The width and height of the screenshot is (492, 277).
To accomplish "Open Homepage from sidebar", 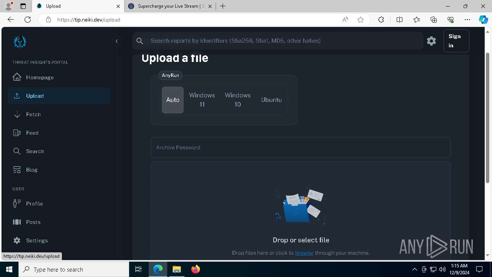I will 59,77.
